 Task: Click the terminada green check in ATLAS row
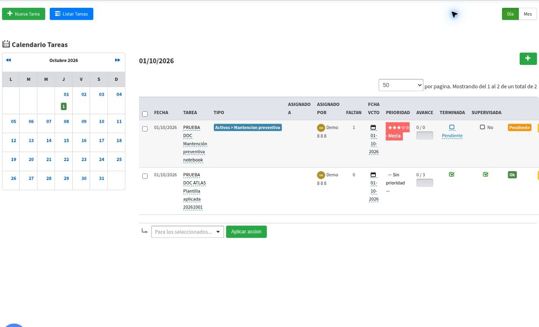[x=452, y=175]
